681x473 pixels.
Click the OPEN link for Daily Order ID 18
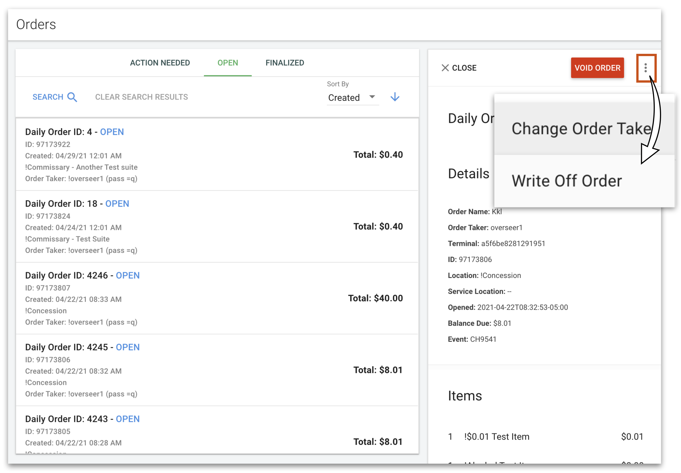(117, 204)
